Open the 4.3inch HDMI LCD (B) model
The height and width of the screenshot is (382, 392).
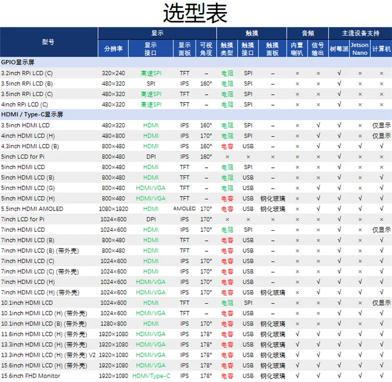pyautogui.click(x=30, y=146)
